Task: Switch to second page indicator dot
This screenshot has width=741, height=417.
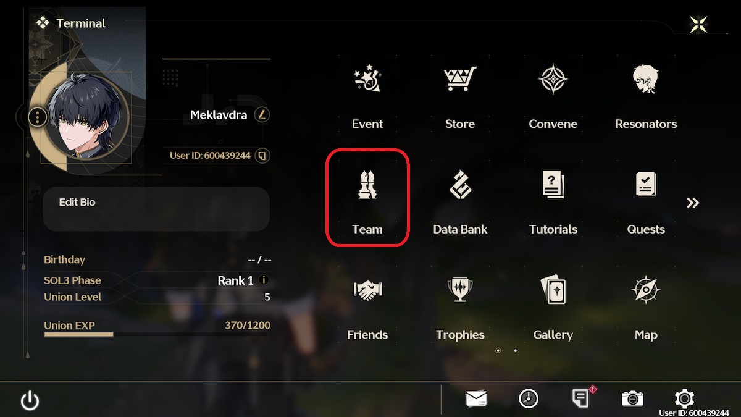Action: click(516, 350)
